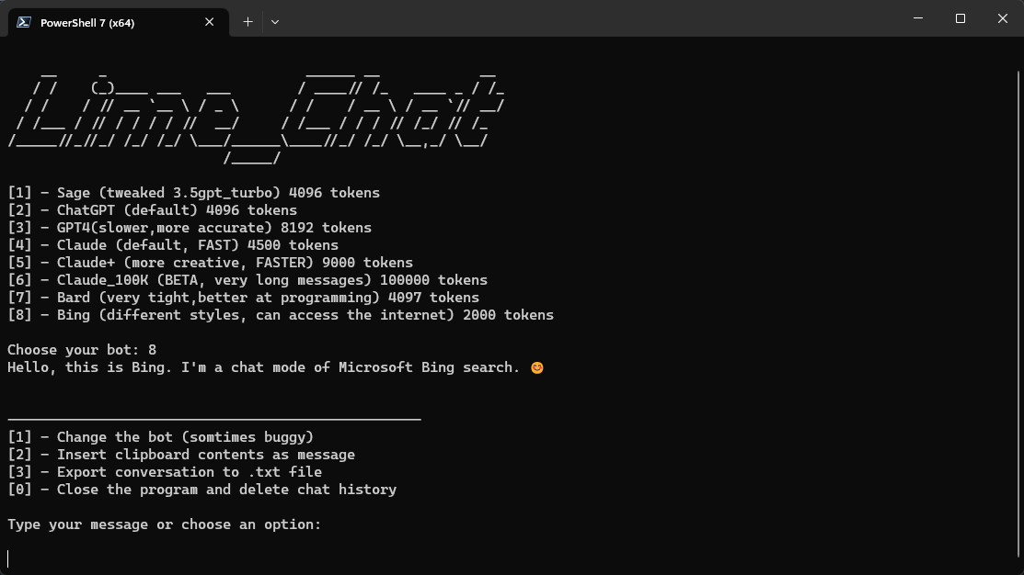Click the Change the bot option line

coord(161,437)
